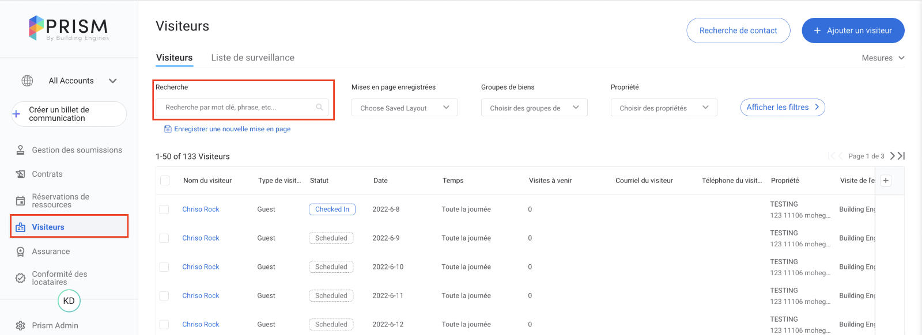Open the Choose Saved Layout dropdown
This screenshot has height=335, width=922.
pos(405,108)
